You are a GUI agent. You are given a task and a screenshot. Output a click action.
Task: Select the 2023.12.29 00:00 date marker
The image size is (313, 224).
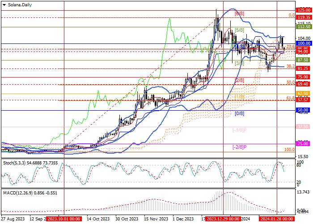point(223,219)
